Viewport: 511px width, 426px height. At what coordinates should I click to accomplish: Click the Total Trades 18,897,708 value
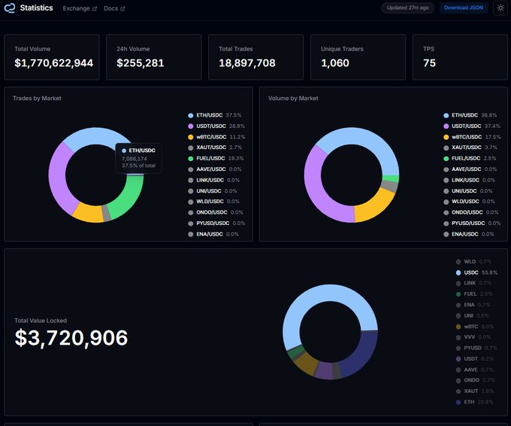click(x=247, y=62)
